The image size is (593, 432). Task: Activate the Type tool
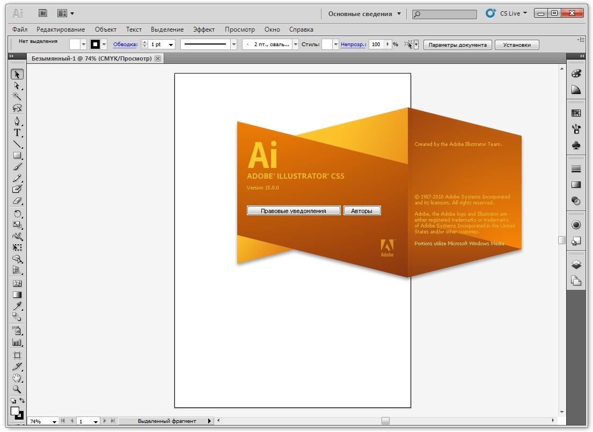click(x=17, y=133)
